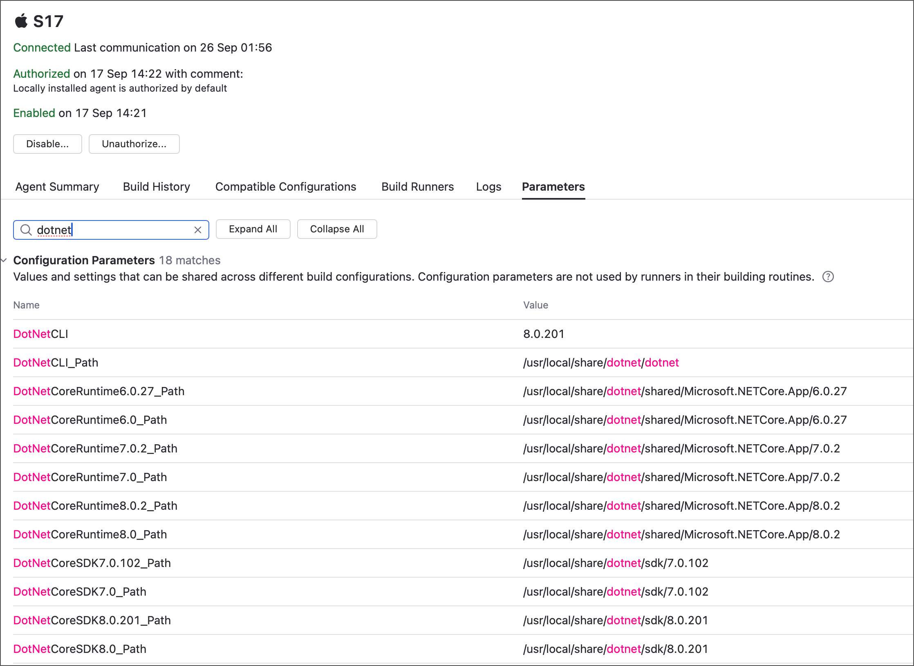Switch to the Logs tab
914x666 pixels.
tap(488, 187)
